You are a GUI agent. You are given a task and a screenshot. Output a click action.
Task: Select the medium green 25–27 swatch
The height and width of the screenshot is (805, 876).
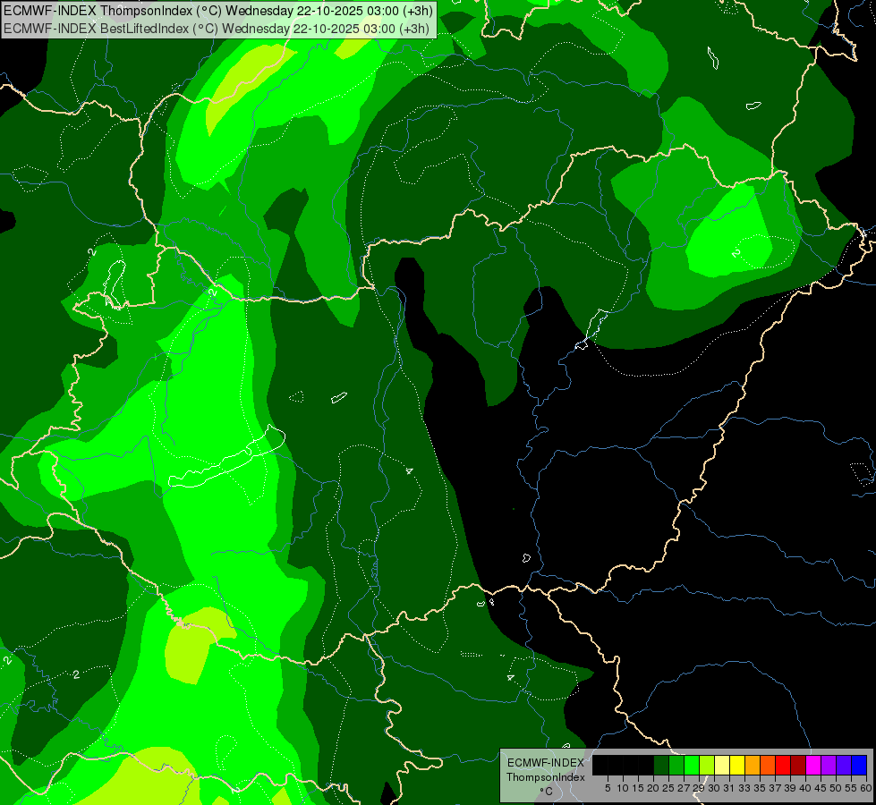pyautogui.click(x=676, y=765)
